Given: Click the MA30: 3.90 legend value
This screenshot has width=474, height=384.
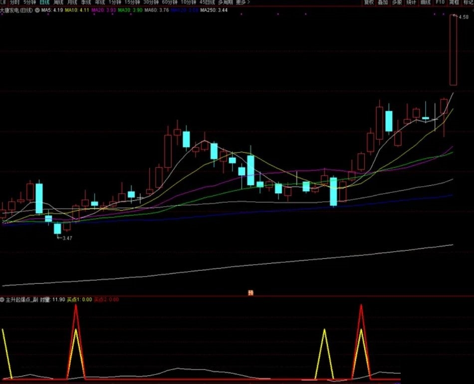Looking at the screenshot, I should pos(130,10).
